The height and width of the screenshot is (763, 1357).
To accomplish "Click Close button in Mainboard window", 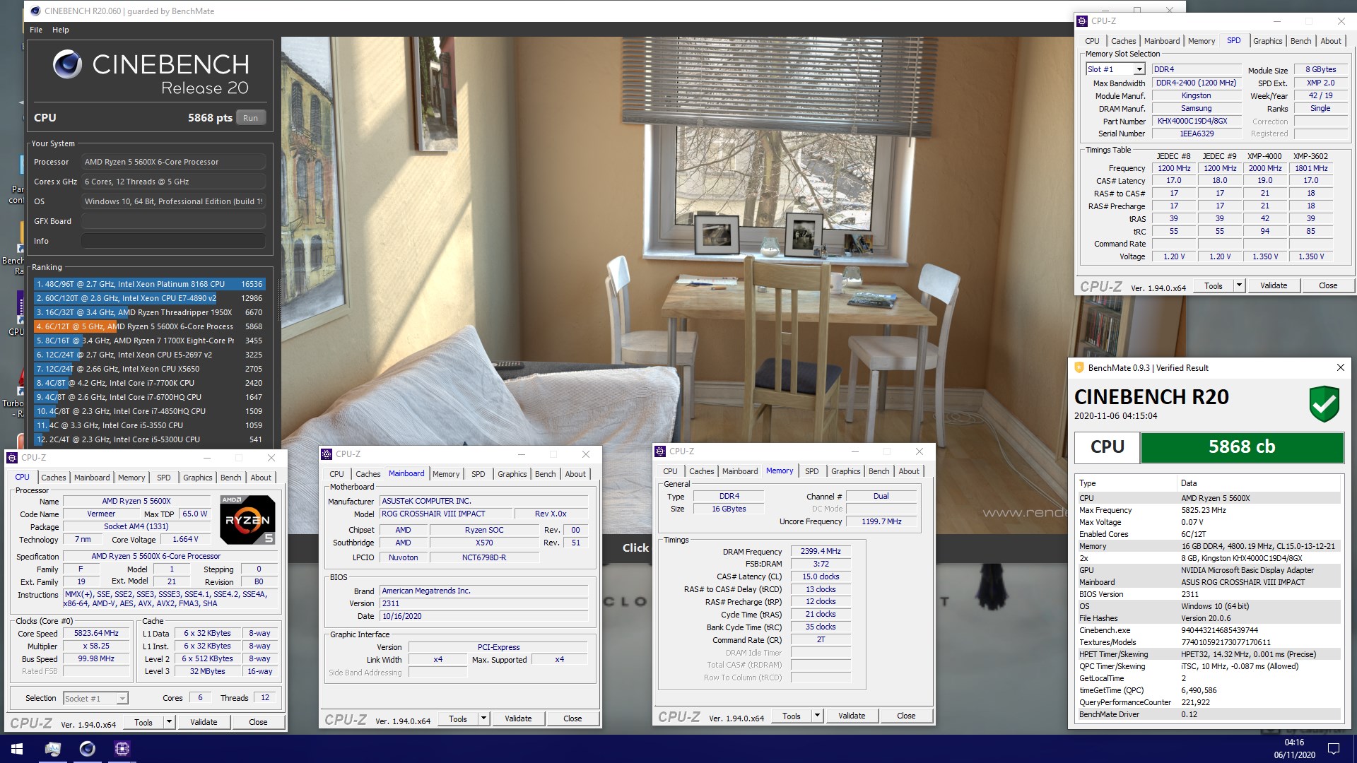I will coord(572,719).
